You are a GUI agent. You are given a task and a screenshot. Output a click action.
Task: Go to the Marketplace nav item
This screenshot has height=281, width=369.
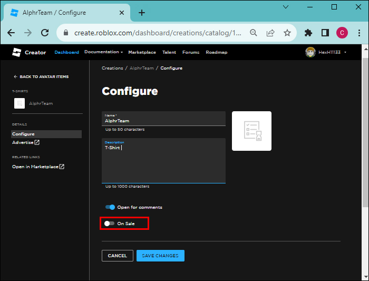click(142, 52)
